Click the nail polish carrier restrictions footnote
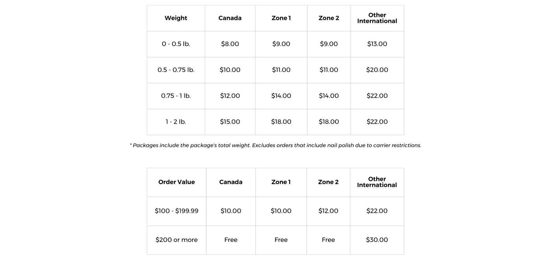 [x=275, y=145]
